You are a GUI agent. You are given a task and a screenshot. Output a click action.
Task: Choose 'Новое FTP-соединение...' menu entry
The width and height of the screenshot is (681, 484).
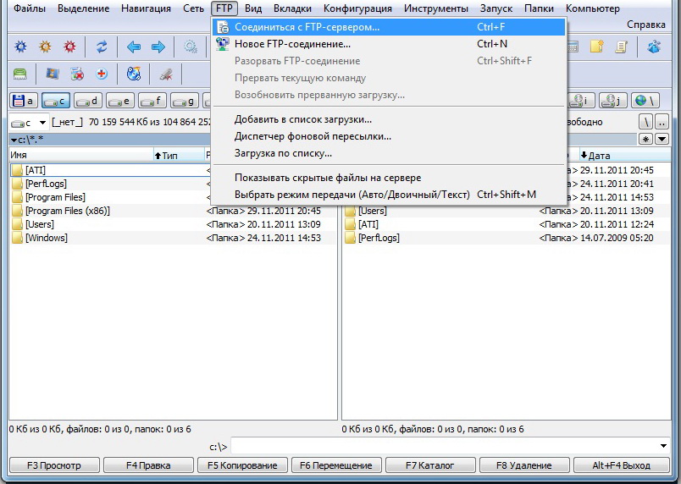coord(292,44)
